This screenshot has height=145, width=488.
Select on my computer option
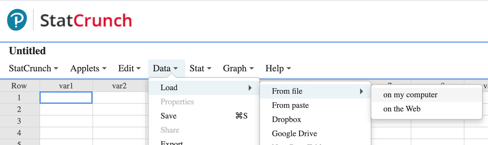[426, 95]
